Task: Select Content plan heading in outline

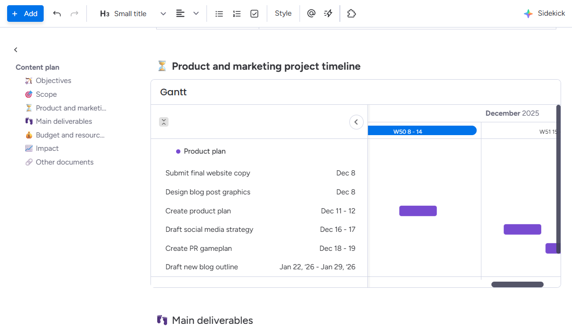Action: 38,67
